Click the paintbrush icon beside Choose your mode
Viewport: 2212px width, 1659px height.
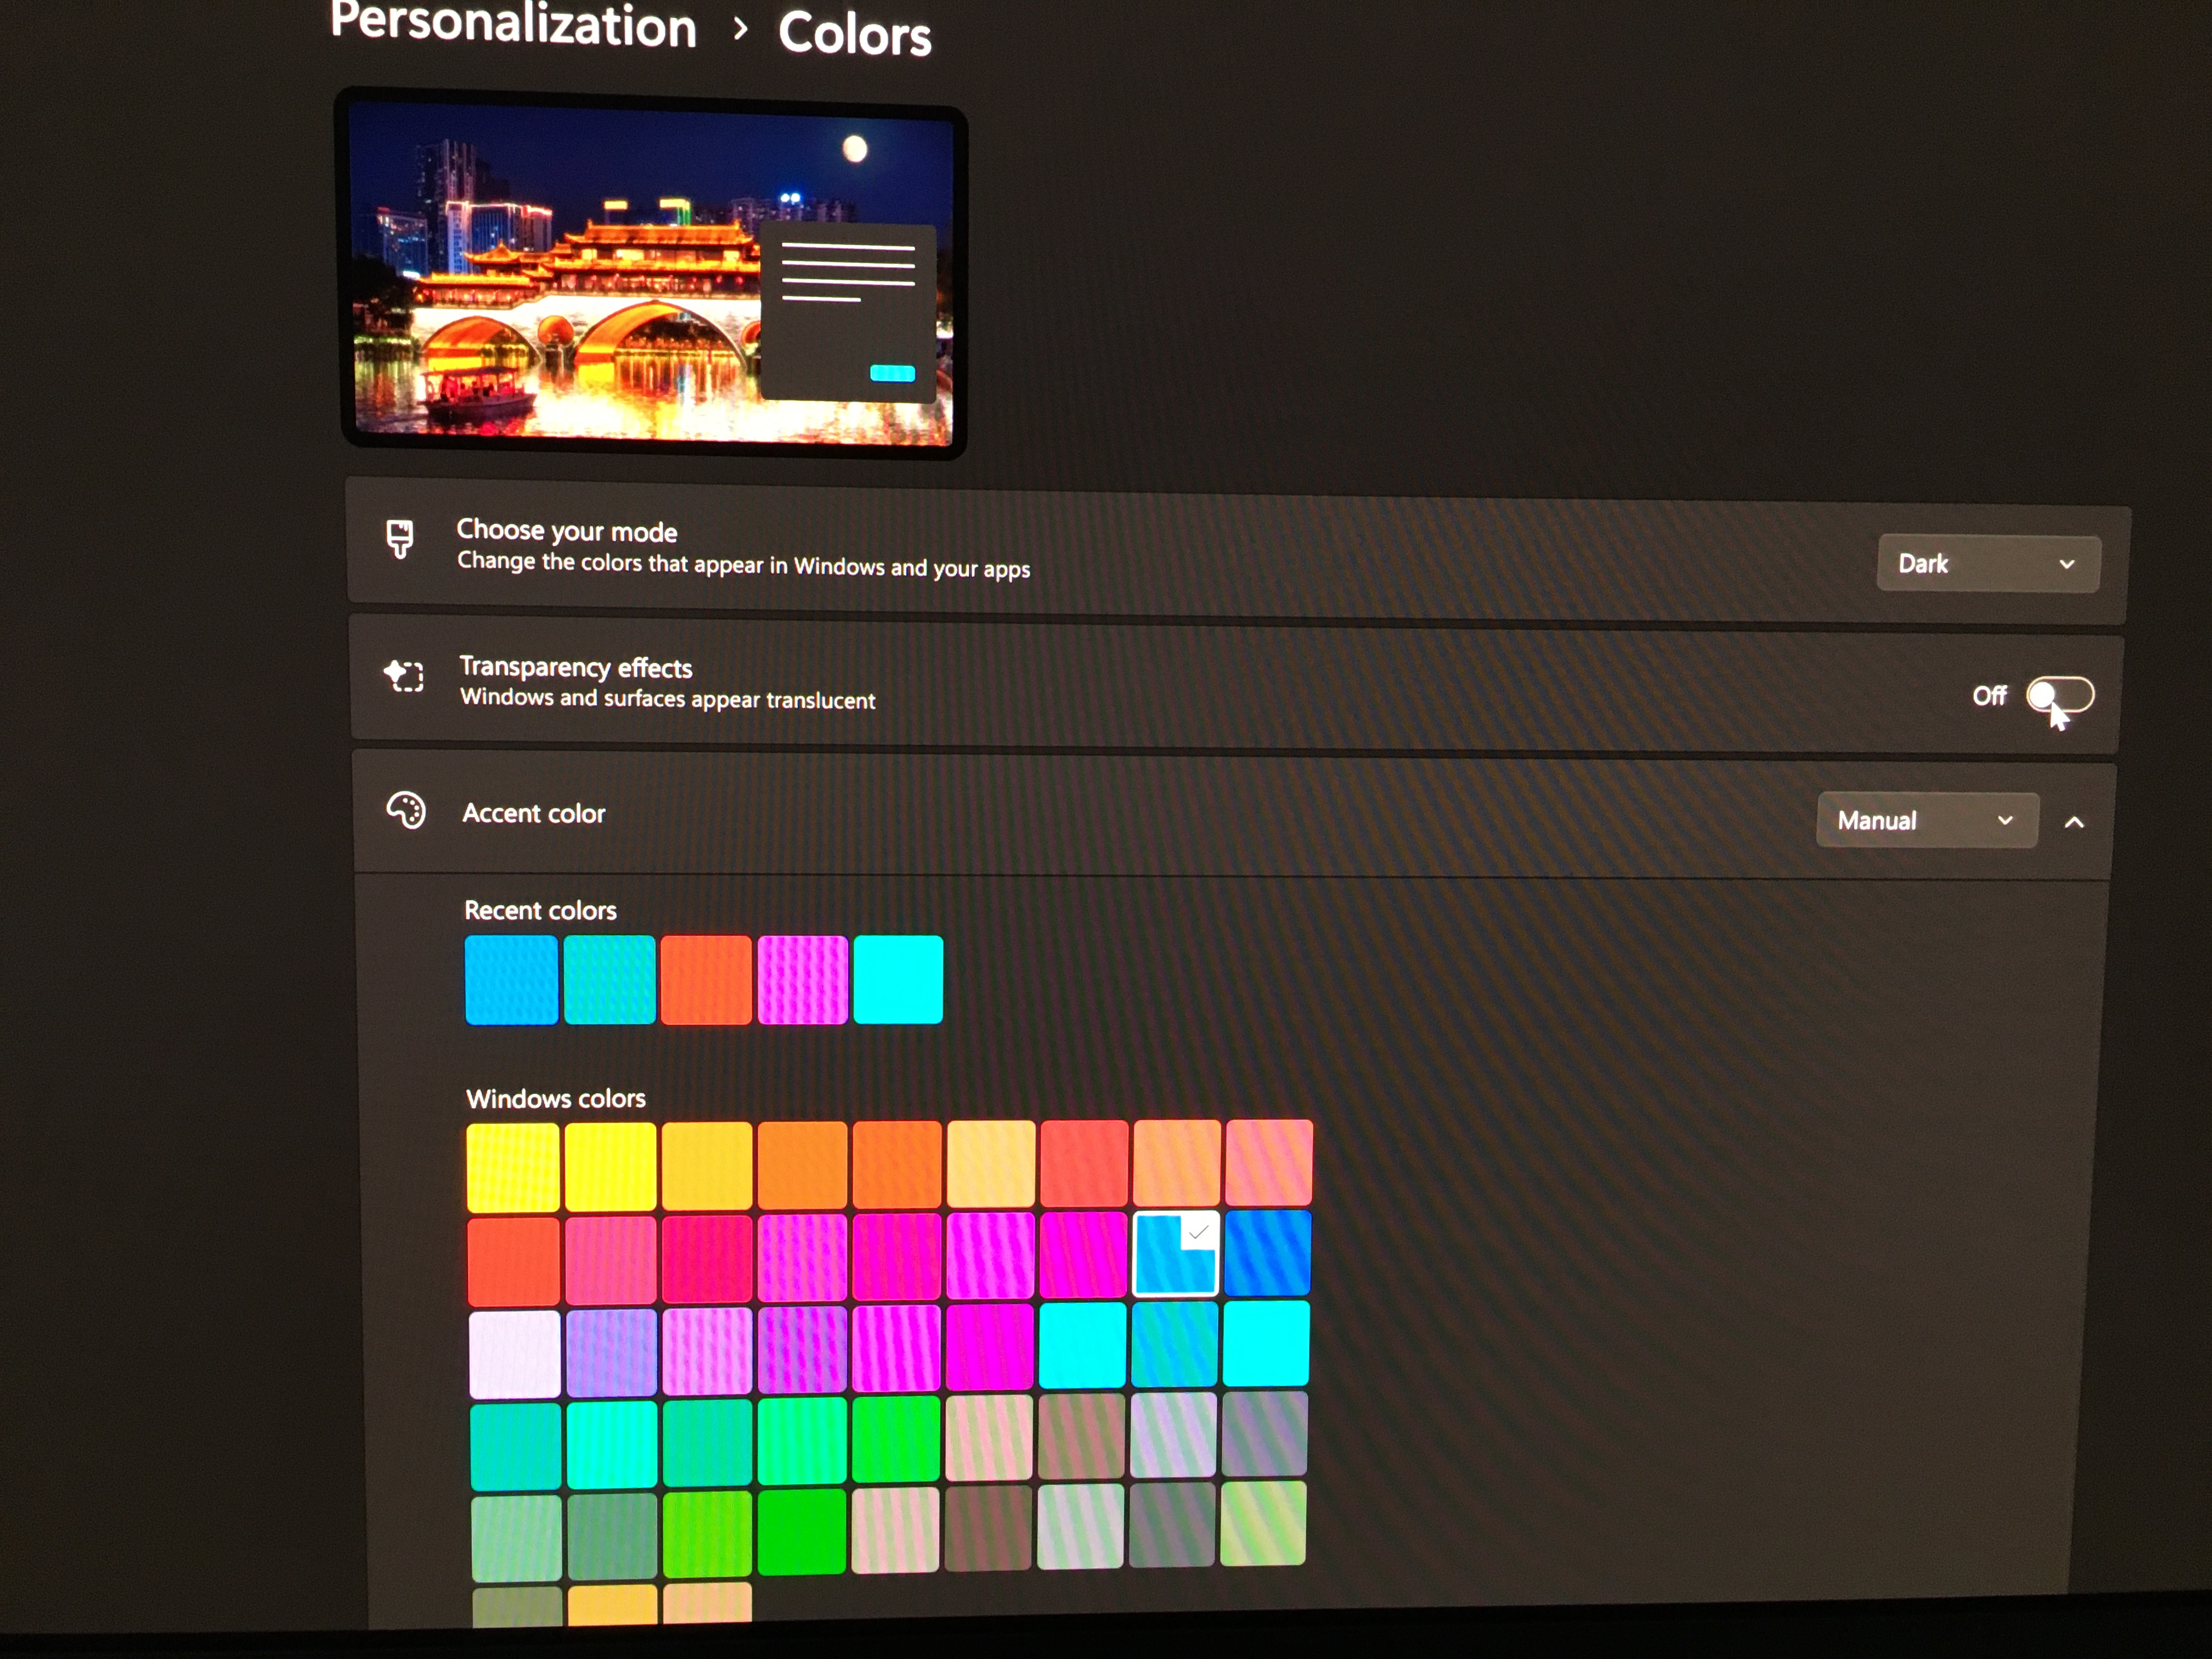[x=400, y=538]
